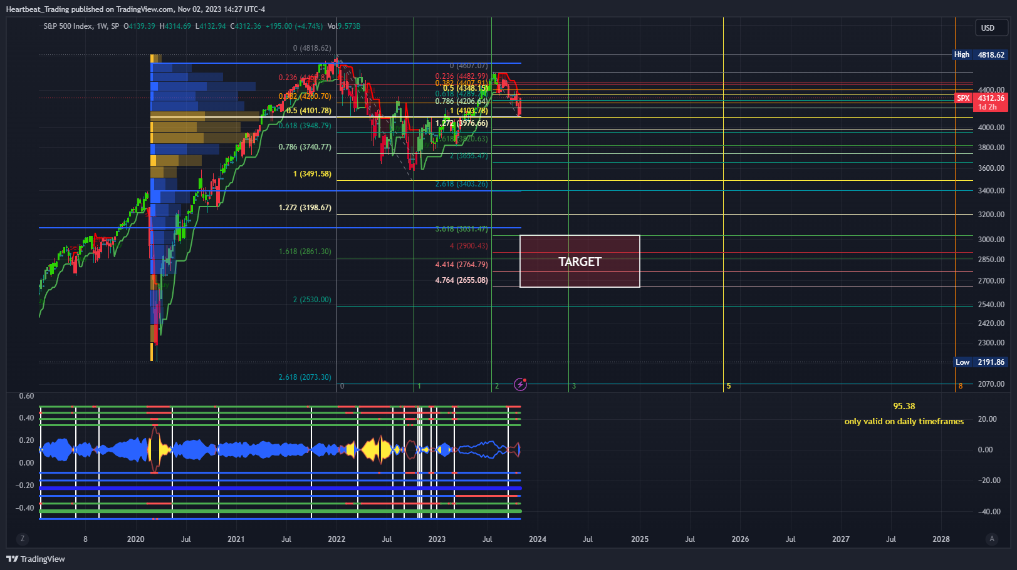Click the S&P 500 Index symbol title
Image resolution: width=1017 pixels, height=570 pixels.
68,26
